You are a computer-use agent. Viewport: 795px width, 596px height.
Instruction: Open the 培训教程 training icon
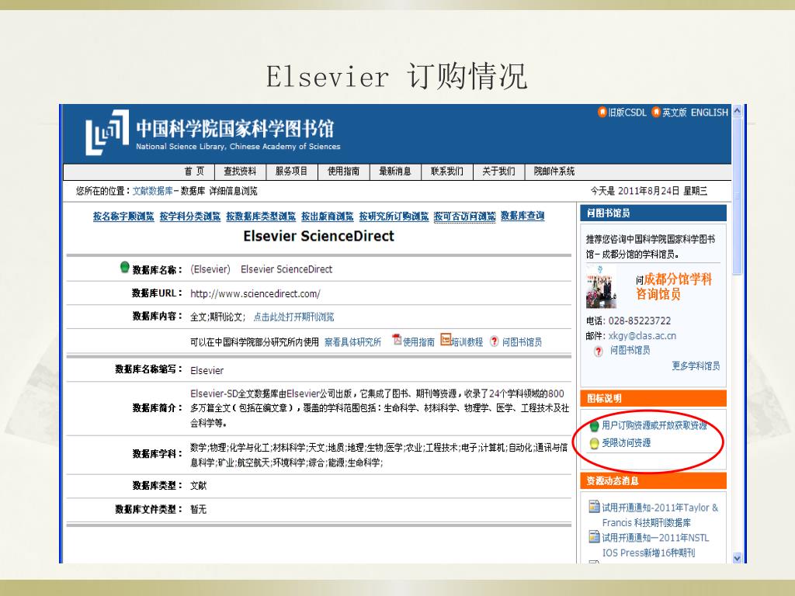(446, 340)
